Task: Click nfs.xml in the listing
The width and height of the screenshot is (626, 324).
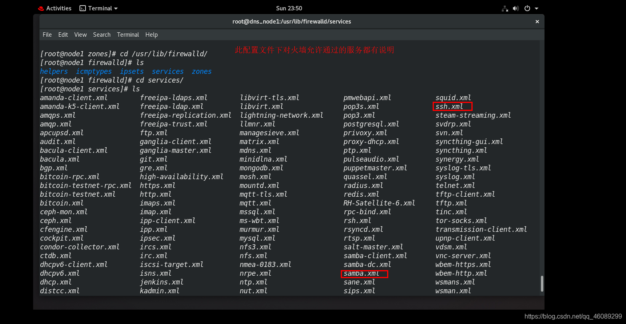Action: [254, 256]
